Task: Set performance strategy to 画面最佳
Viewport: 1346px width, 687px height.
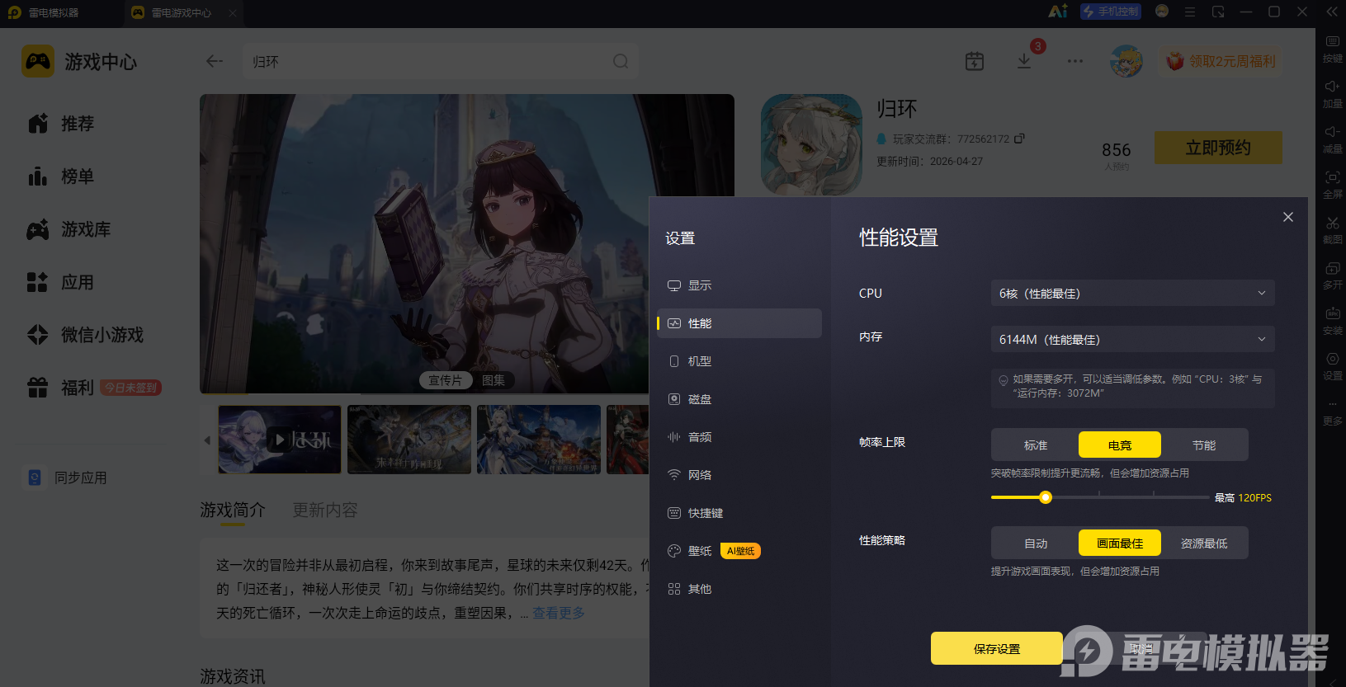Action: [1120, 543]
